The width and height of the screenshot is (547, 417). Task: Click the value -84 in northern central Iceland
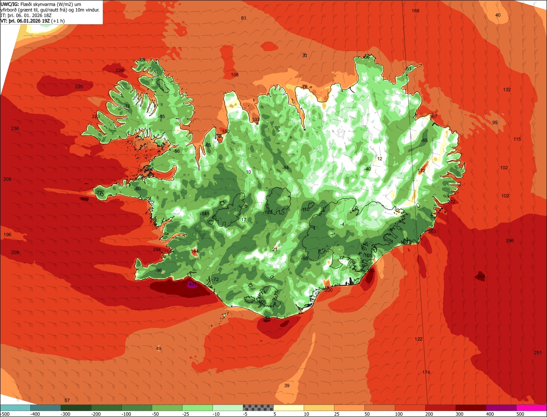(x=285, y=168)
